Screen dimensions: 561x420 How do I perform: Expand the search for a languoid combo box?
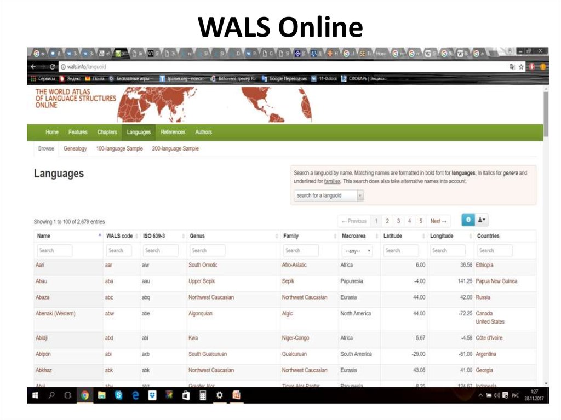click(360, 195)
